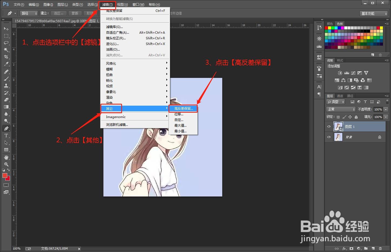The width and height of the screenshot is (391, 252).
Task: Toggle pixel layer filter
Action: [352, 102]
